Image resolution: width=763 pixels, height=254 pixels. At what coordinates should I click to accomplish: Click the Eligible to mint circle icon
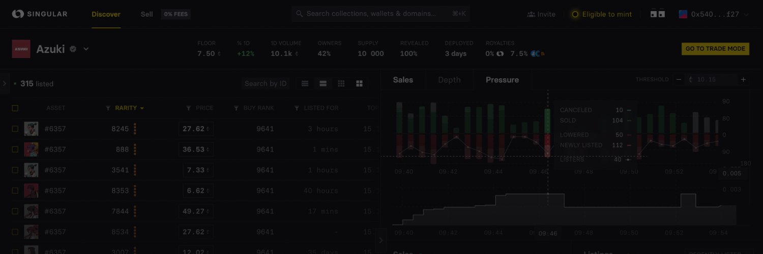tap(575, 14)
